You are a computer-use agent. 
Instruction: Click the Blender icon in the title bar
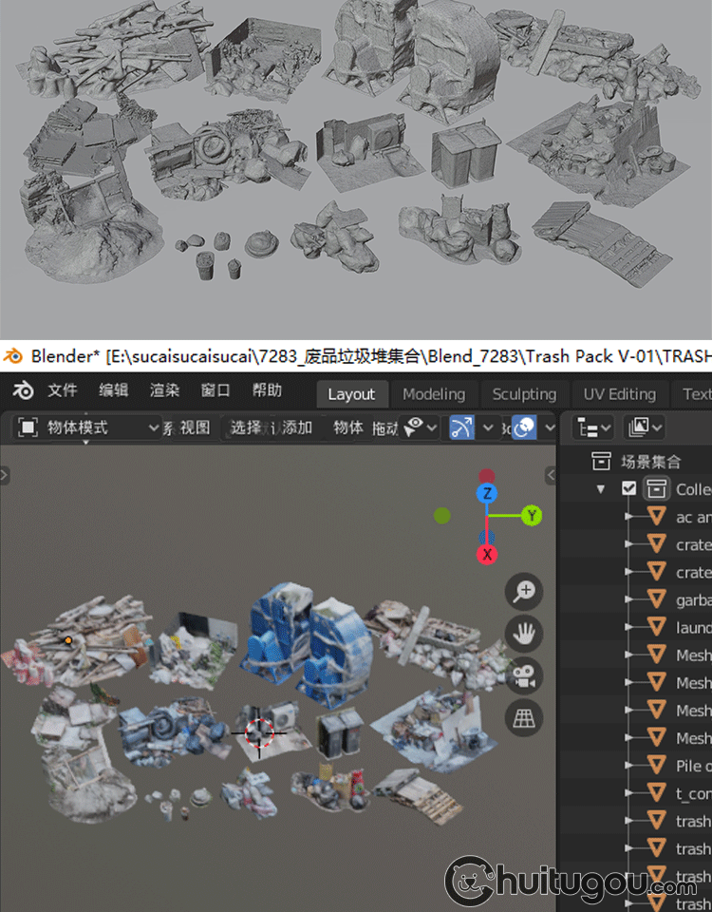12,355
